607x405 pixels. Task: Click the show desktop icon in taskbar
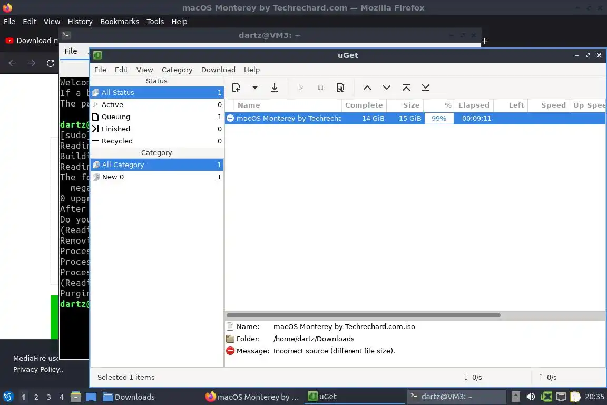coord(91,397)
